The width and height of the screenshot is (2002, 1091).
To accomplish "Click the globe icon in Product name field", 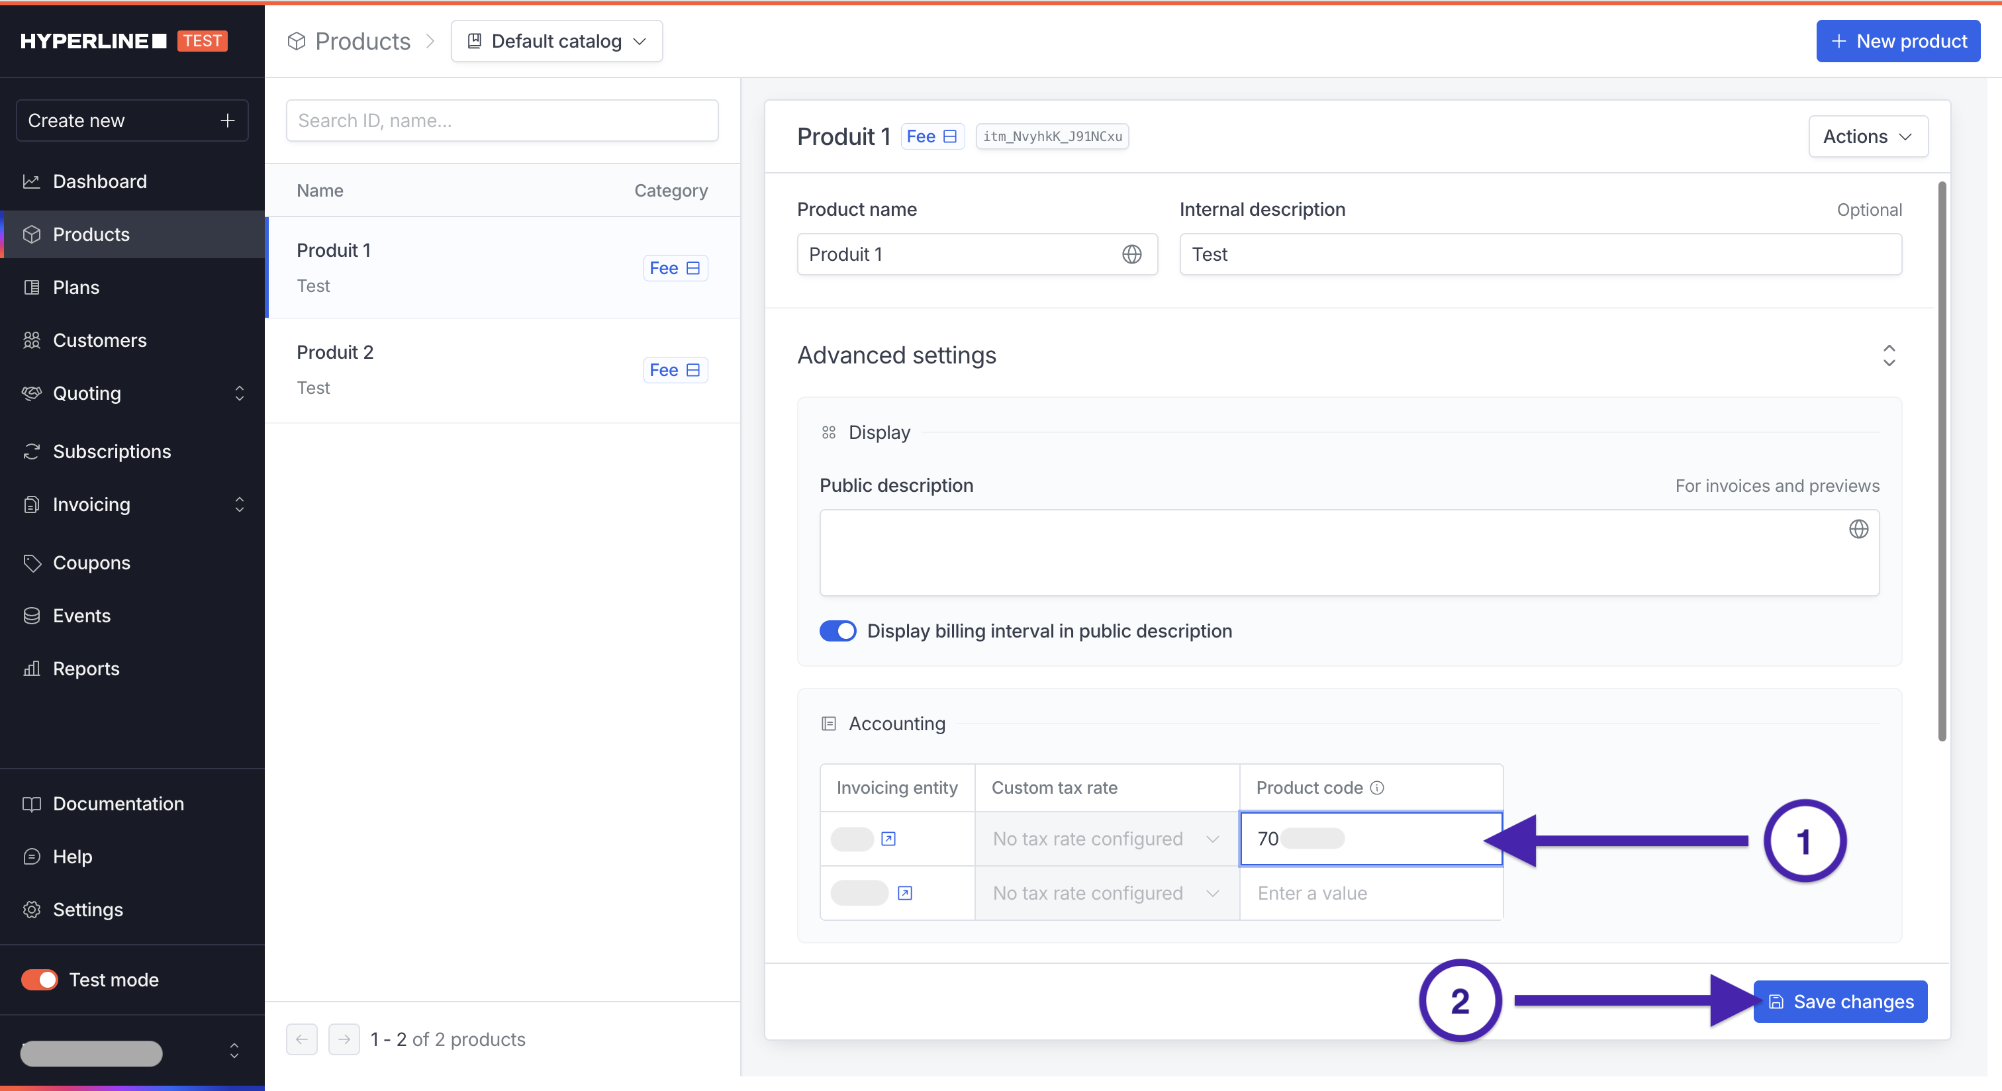I will [1131, 254].
